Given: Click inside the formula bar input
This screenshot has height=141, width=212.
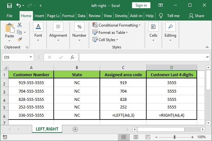Looking at the screenshot, I should 142,57.
